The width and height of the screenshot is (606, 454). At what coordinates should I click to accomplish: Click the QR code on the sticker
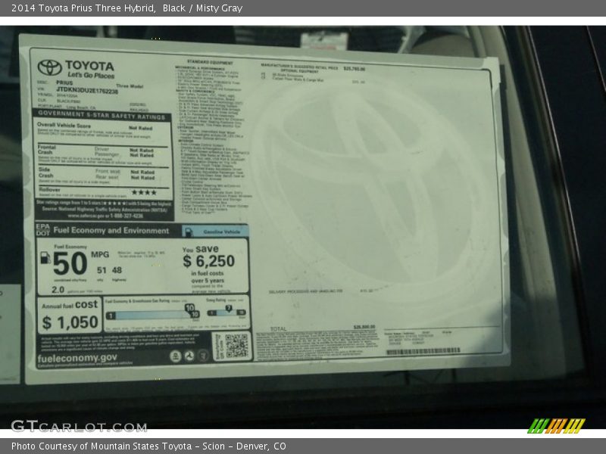(x=236, y=346)
